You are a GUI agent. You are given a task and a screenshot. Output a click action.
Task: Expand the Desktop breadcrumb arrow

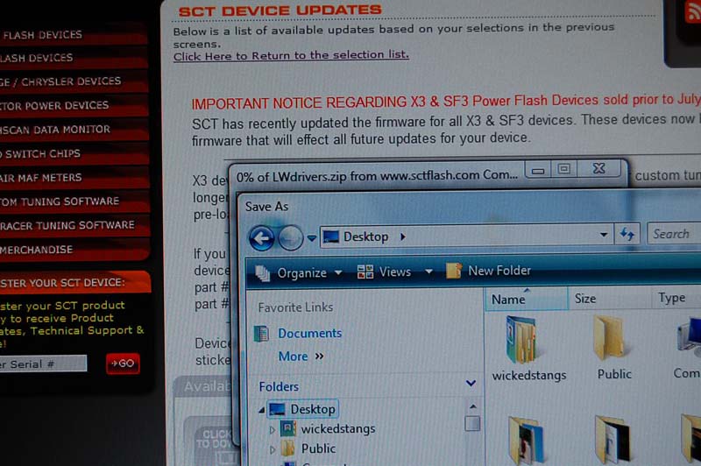pyautogui.click(x=403, y=237)
